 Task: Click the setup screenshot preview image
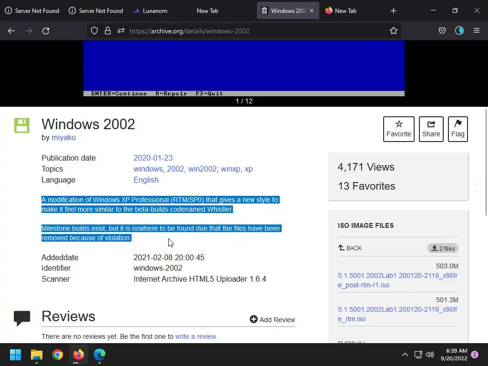[244, 68]
